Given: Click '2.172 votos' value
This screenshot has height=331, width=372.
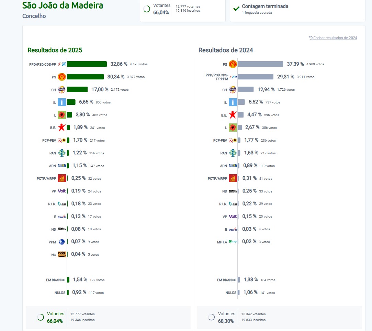Looking at the screenshot, I should (x=120, y=90).
